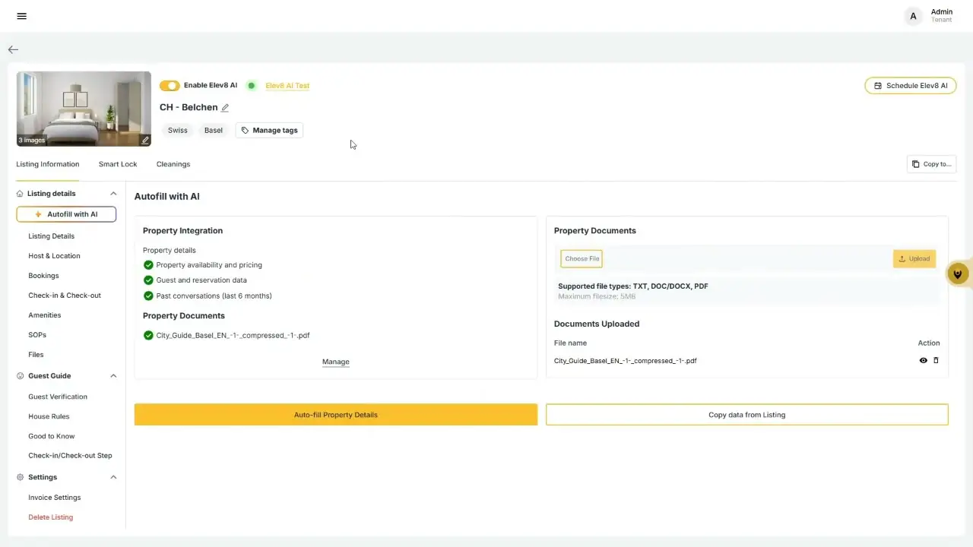Screen dimensions: 973x547
Task: Collapse the Listing details section
Action: [113, 194]
